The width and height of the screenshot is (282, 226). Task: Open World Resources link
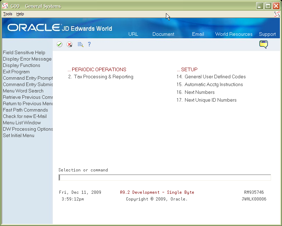pyautogui.click(x=234, y=34)
